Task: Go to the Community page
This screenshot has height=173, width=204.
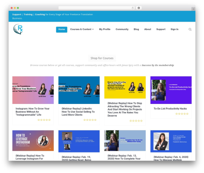Action: 122,29
